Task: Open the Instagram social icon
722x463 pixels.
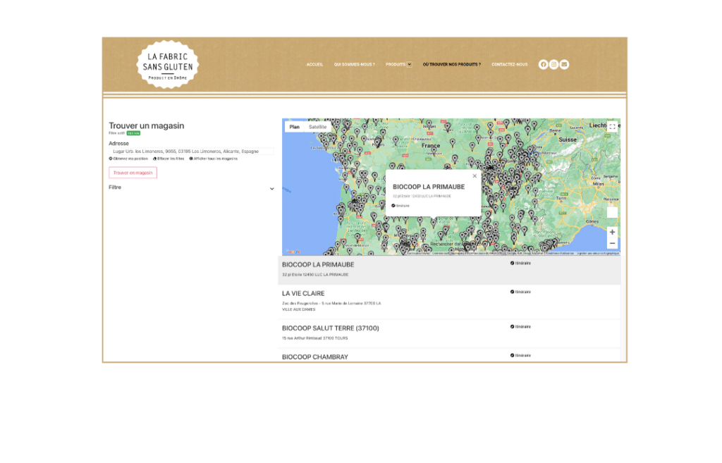Action: click(554, 64)
